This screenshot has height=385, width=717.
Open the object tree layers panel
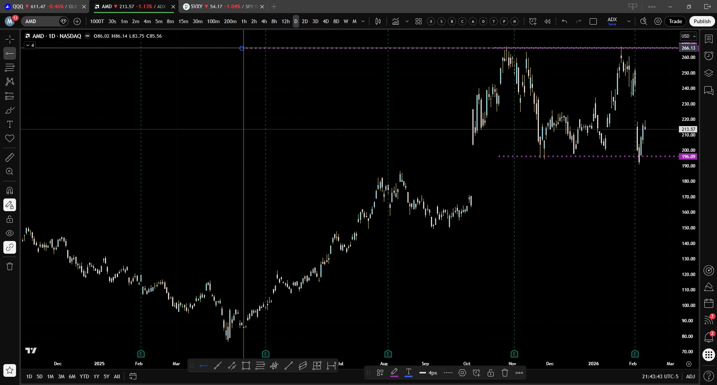click(708, 73)
